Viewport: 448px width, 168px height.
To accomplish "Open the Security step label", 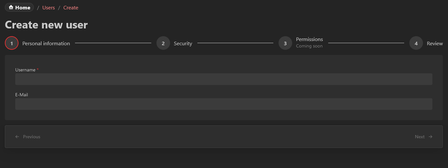I will tap(183, 44).
